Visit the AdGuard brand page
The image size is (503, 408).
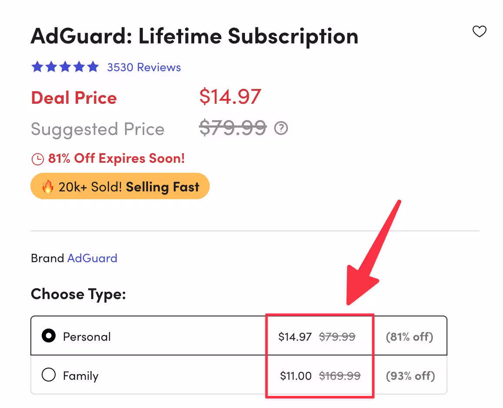coord(93,258)
